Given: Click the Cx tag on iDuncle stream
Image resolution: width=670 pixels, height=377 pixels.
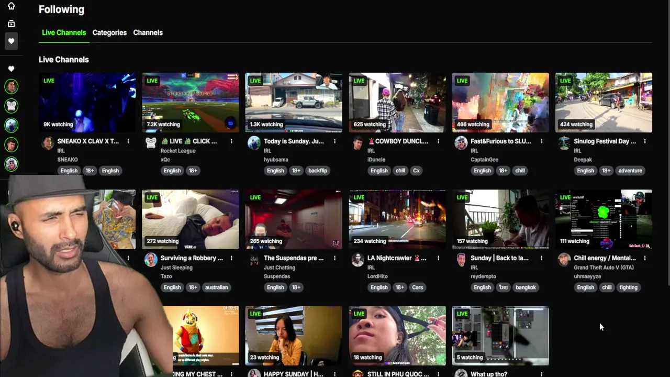Looking at the screenshot, I should click(x=416, y=171).
